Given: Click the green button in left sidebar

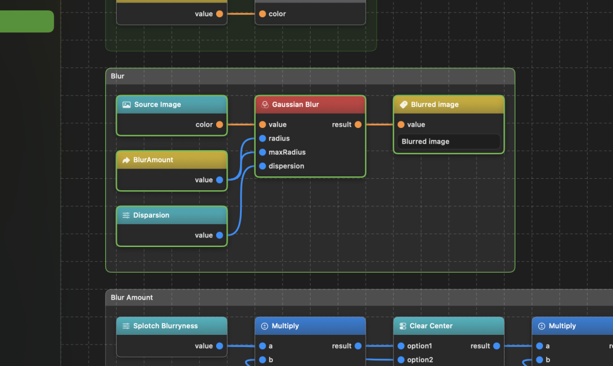Looking at the screenshot, I should (26, 21).
